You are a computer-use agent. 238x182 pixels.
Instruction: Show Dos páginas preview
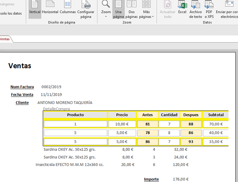click(132, 10)
